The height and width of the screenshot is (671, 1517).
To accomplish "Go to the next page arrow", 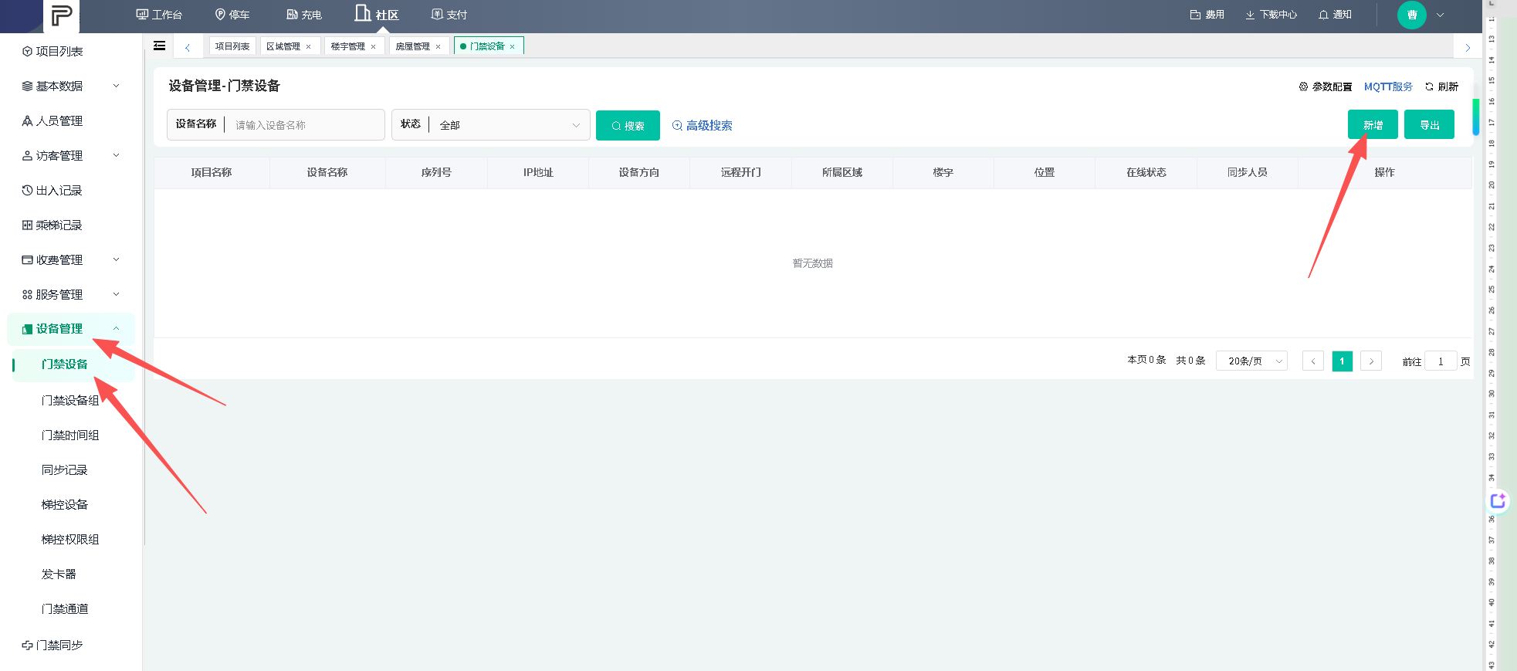I will (1371, 361).
